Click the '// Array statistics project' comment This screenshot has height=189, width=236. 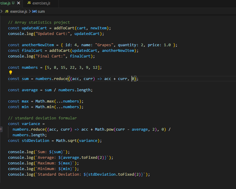click(x=39, y=22)
